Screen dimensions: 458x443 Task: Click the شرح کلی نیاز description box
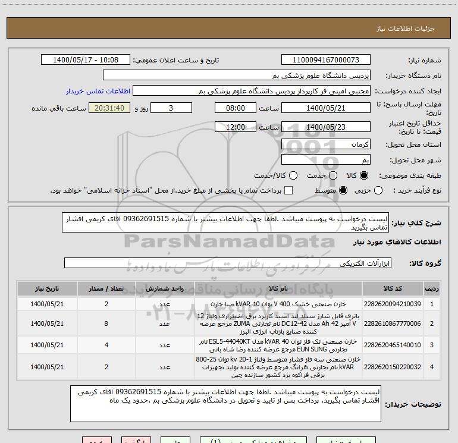pyautogui.click(x=225, y=222)
